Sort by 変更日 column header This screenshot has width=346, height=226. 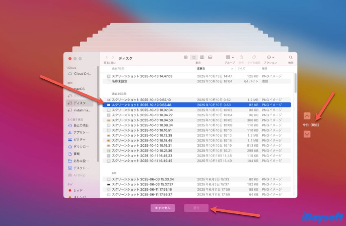click(201, 69)
